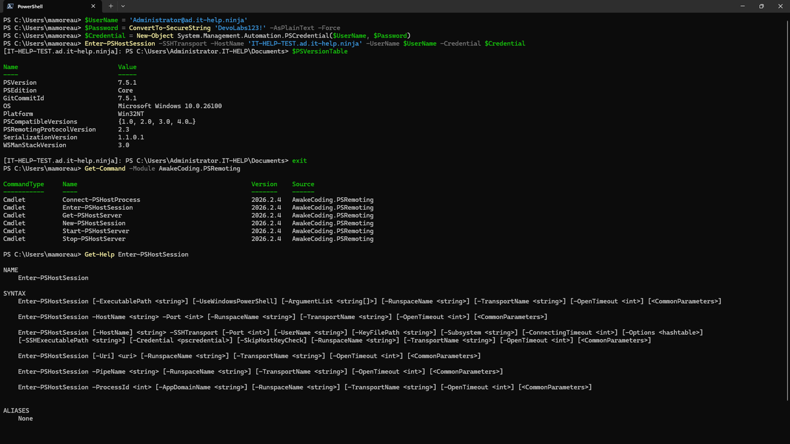Click [-Options <hashtable>] in the syntax
790x444 pixels.
click(x=662, y=333)
